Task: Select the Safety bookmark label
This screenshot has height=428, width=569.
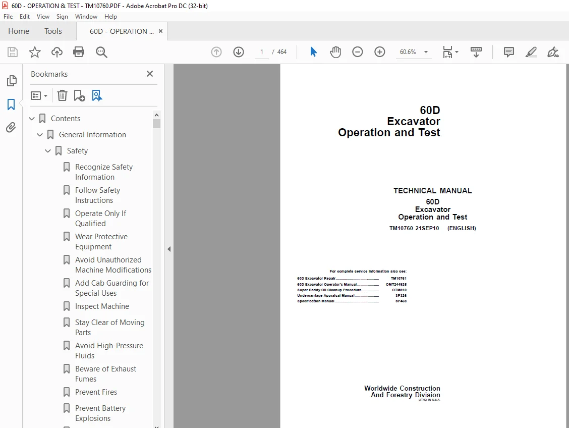Action: [x=77, y=150]
